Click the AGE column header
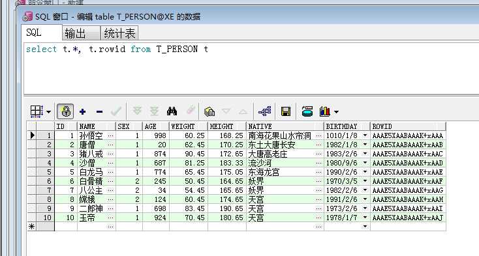 point(156,126)
